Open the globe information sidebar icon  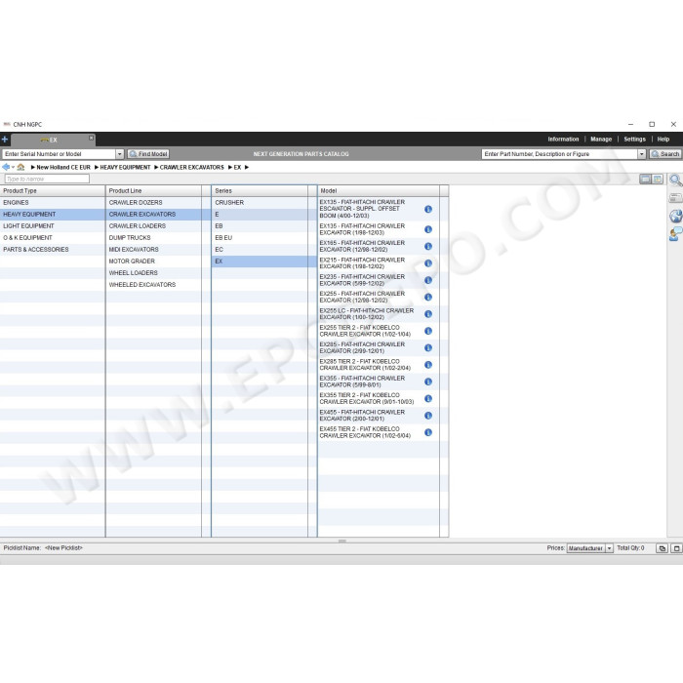click(x=675, y=216)
